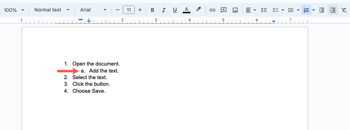Decrease indent of the list item
The image size is (350, 130).
click(x=321, y=10)
